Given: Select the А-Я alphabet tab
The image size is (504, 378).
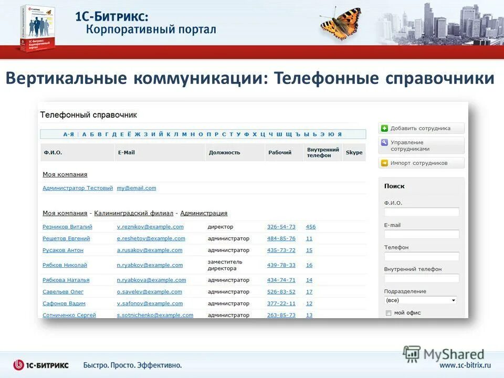Looking at the screenshot, I should 68,134.
